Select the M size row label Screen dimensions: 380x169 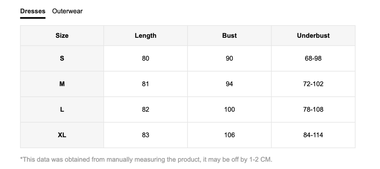(62, 84)
